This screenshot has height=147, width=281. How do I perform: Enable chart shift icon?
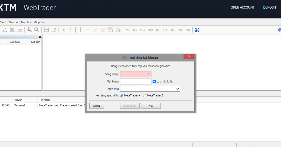(54, 30)
